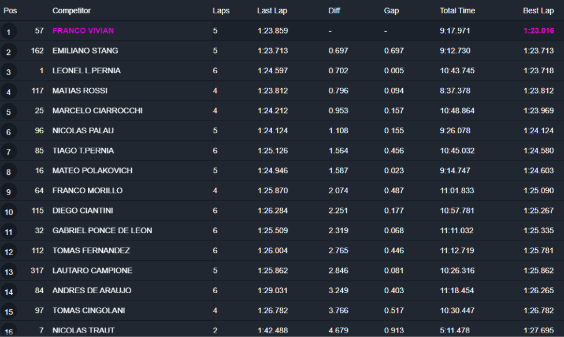Select competitor EMILIANO STANG
The height and width of the screenshot is (337, 564).
tap(85, 51)
